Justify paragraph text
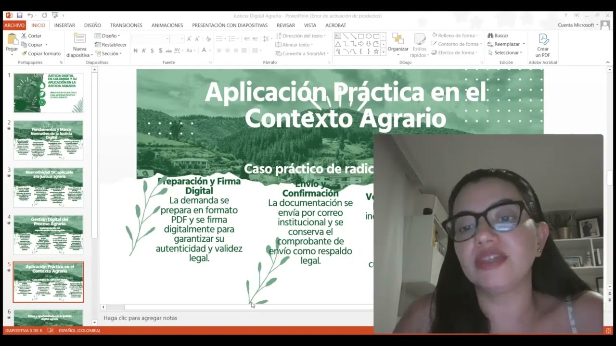616x346 pixels. pos(244,50)
